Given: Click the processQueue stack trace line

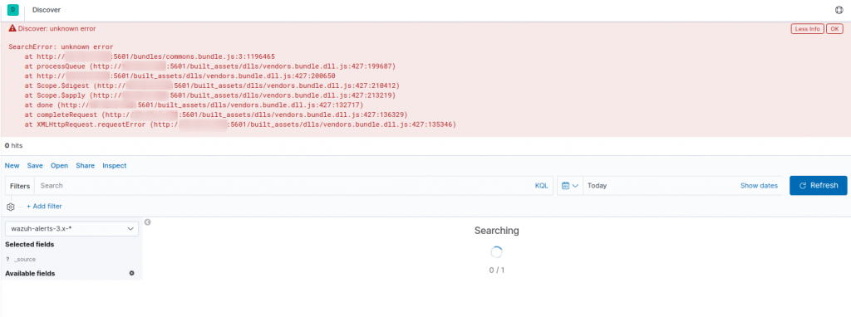Looking at the screenshot, I should coord(210,66).
